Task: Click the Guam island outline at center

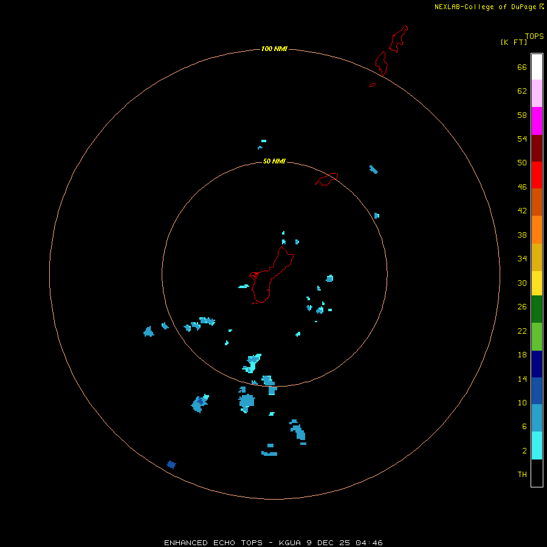Action: pyautogui.click(x=272, y=275)
